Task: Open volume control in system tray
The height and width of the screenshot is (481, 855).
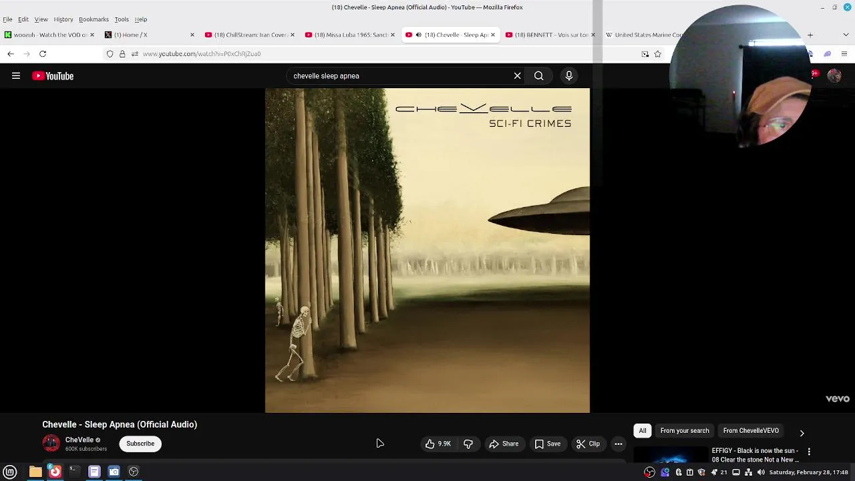Action: click(x=761, y=472)
